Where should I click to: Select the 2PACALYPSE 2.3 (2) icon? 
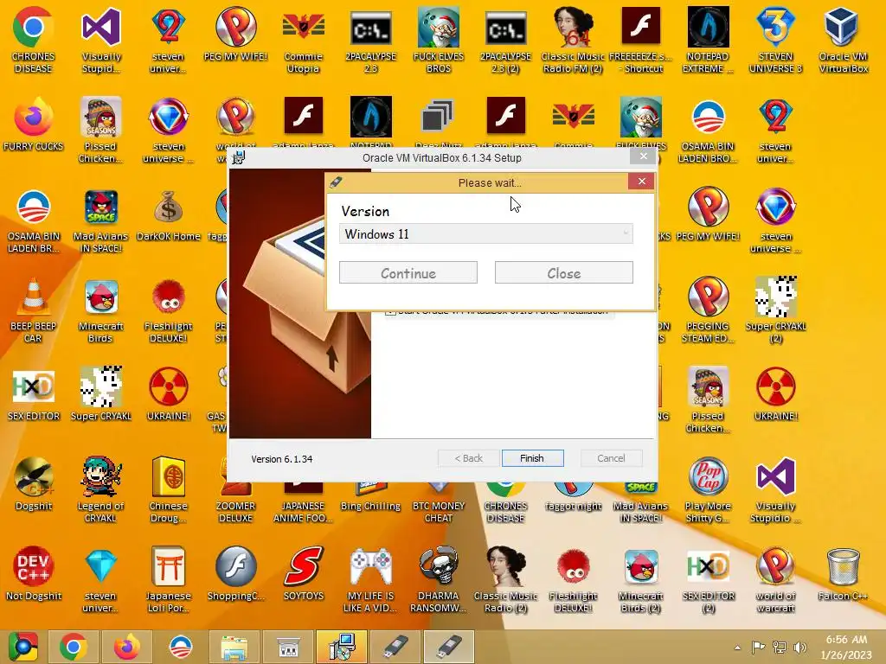pos(505,40)
